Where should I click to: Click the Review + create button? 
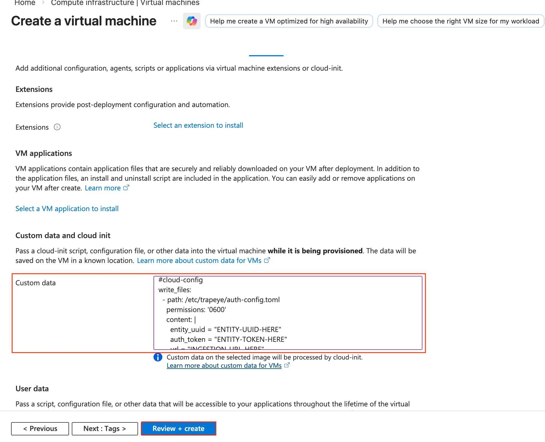coord(178,428)
